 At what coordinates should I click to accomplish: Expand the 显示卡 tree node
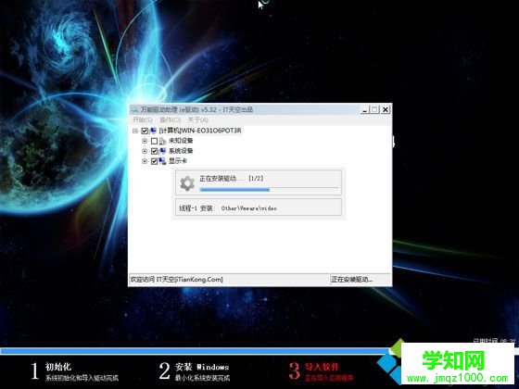point(145,161)
